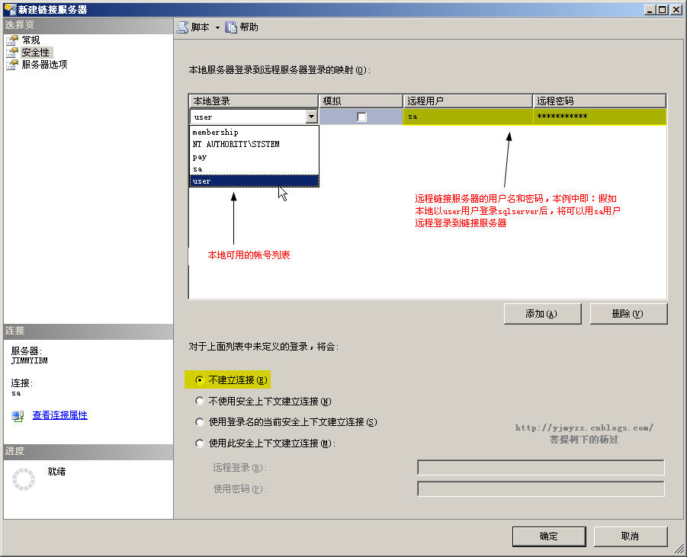Click the progress spinner indicator

tap(24, 479)
